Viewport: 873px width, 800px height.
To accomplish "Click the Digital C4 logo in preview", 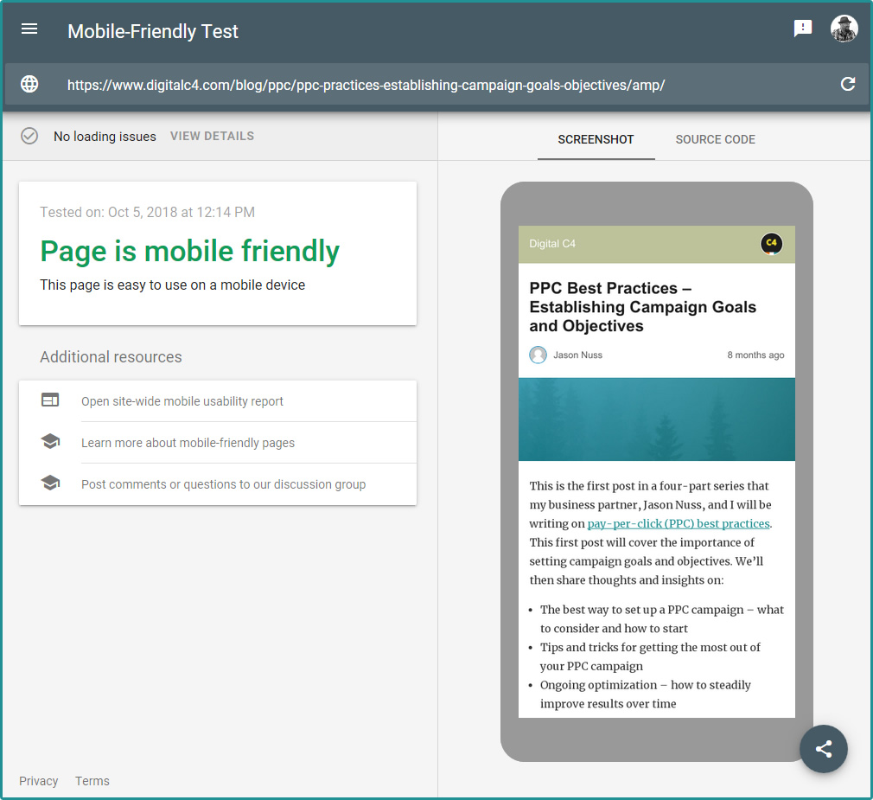I will (771, 244).
